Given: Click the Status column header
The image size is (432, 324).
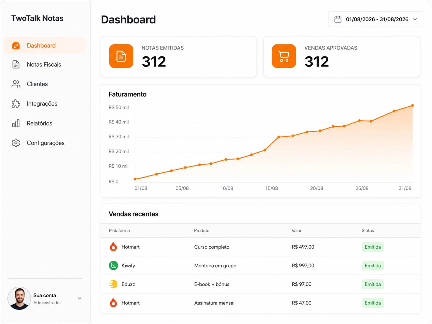Looking at the screenshot, I should pos(368,230).
